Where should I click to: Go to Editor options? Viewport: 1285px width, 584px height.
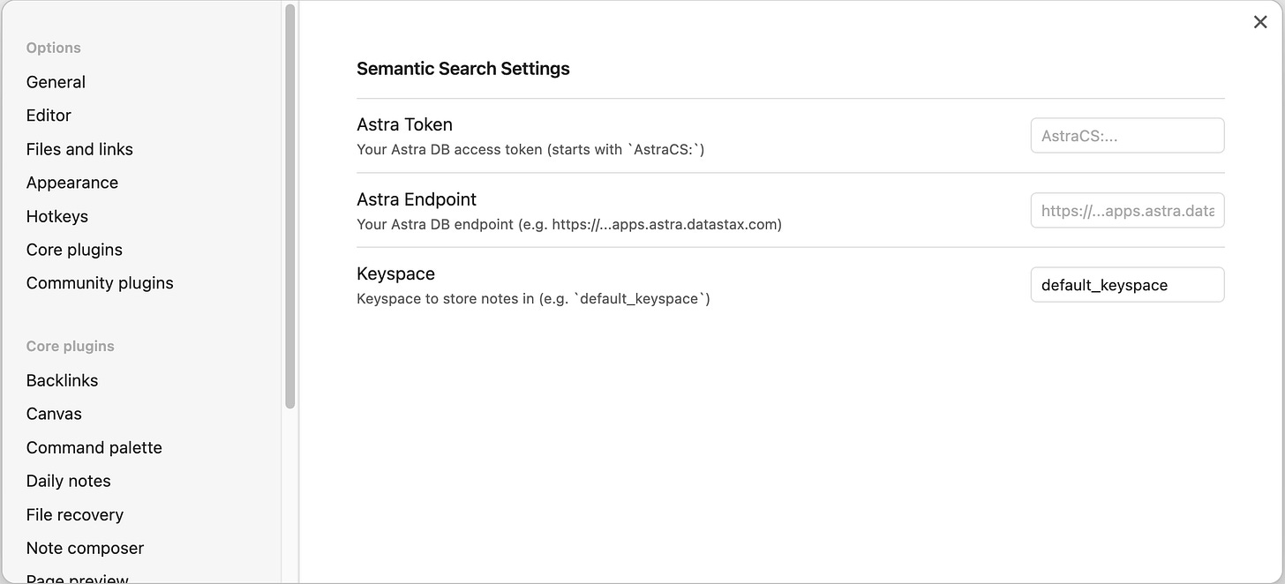[x=49, y=116]
